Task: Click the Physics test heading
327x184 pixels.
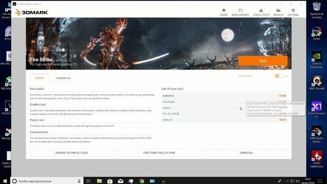Action: [37, 120]
